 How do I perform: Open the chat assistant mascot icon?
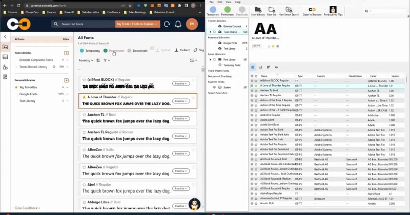click(195, 204)
